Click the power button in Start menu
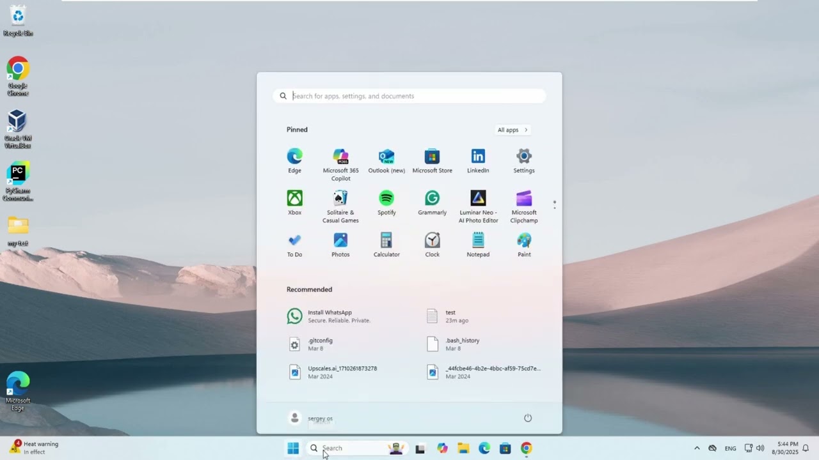The image size is (819, 460). (528, 418)
